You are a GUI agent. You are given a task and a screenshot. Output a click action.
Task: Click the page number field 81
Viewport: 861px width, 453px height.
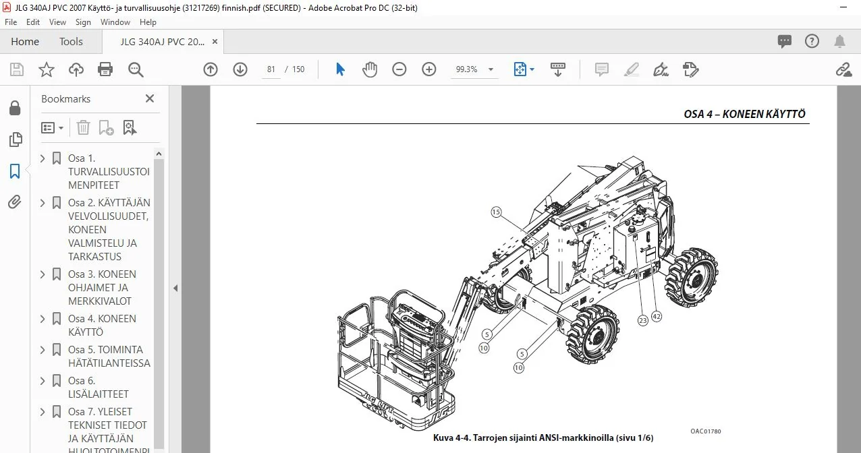pyautogui.click(x=271, y=69)
